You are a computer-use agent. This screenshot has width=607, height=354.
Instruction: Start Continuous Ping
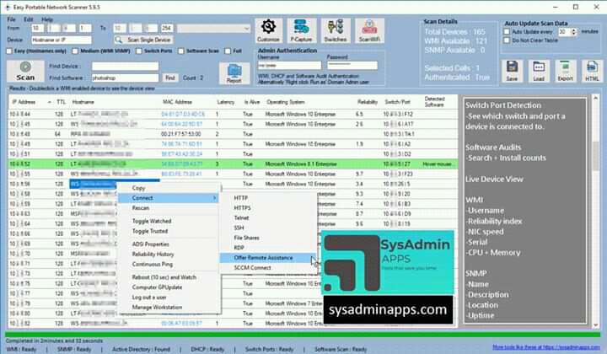pyautogui.click(x=169, y=265)
